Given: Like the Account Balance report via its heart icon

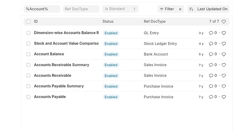Looking at the screenshot, I should [x=224, y=54].
